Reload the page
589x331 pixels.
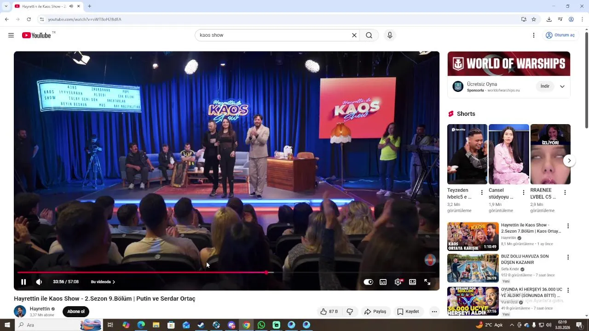click(29, 19)
